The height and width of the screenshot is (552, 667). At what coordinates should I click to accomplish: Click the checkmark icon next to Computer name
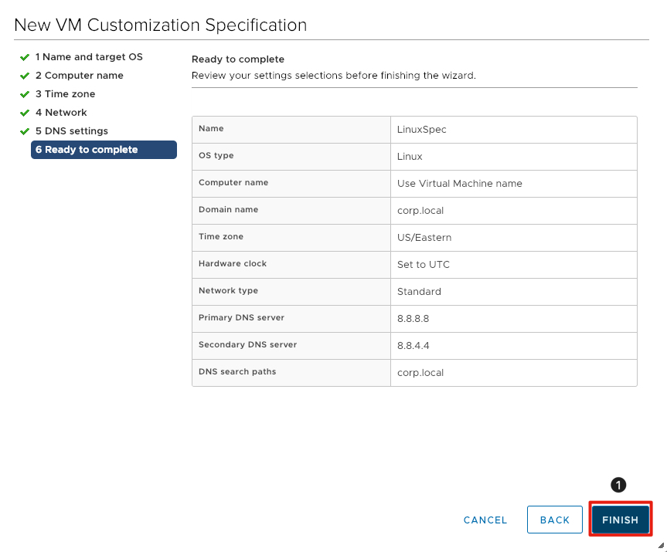point(26,76)
